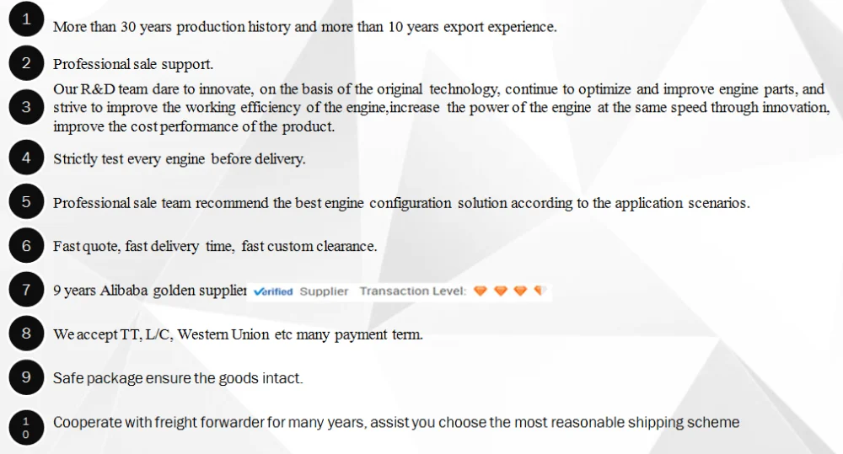Select the number 6 circle icon
Image resolution: width=843 pixels, height=454 pixels.
[26, 246]
